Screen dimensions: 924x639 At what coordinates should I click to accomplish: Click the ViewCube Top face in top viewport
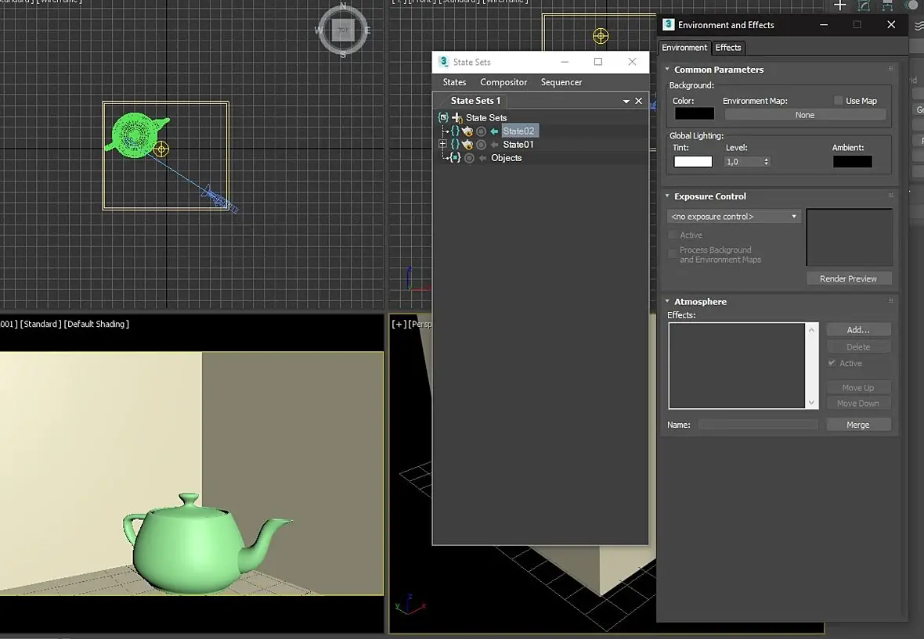[x=343, y=30]
